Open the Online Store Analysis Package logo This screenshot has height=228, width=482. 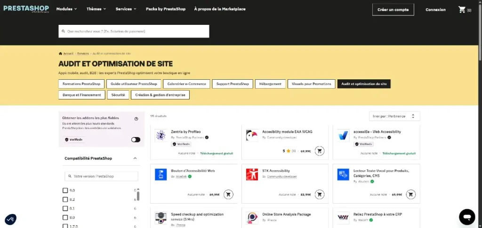click(x=252, y=218)
